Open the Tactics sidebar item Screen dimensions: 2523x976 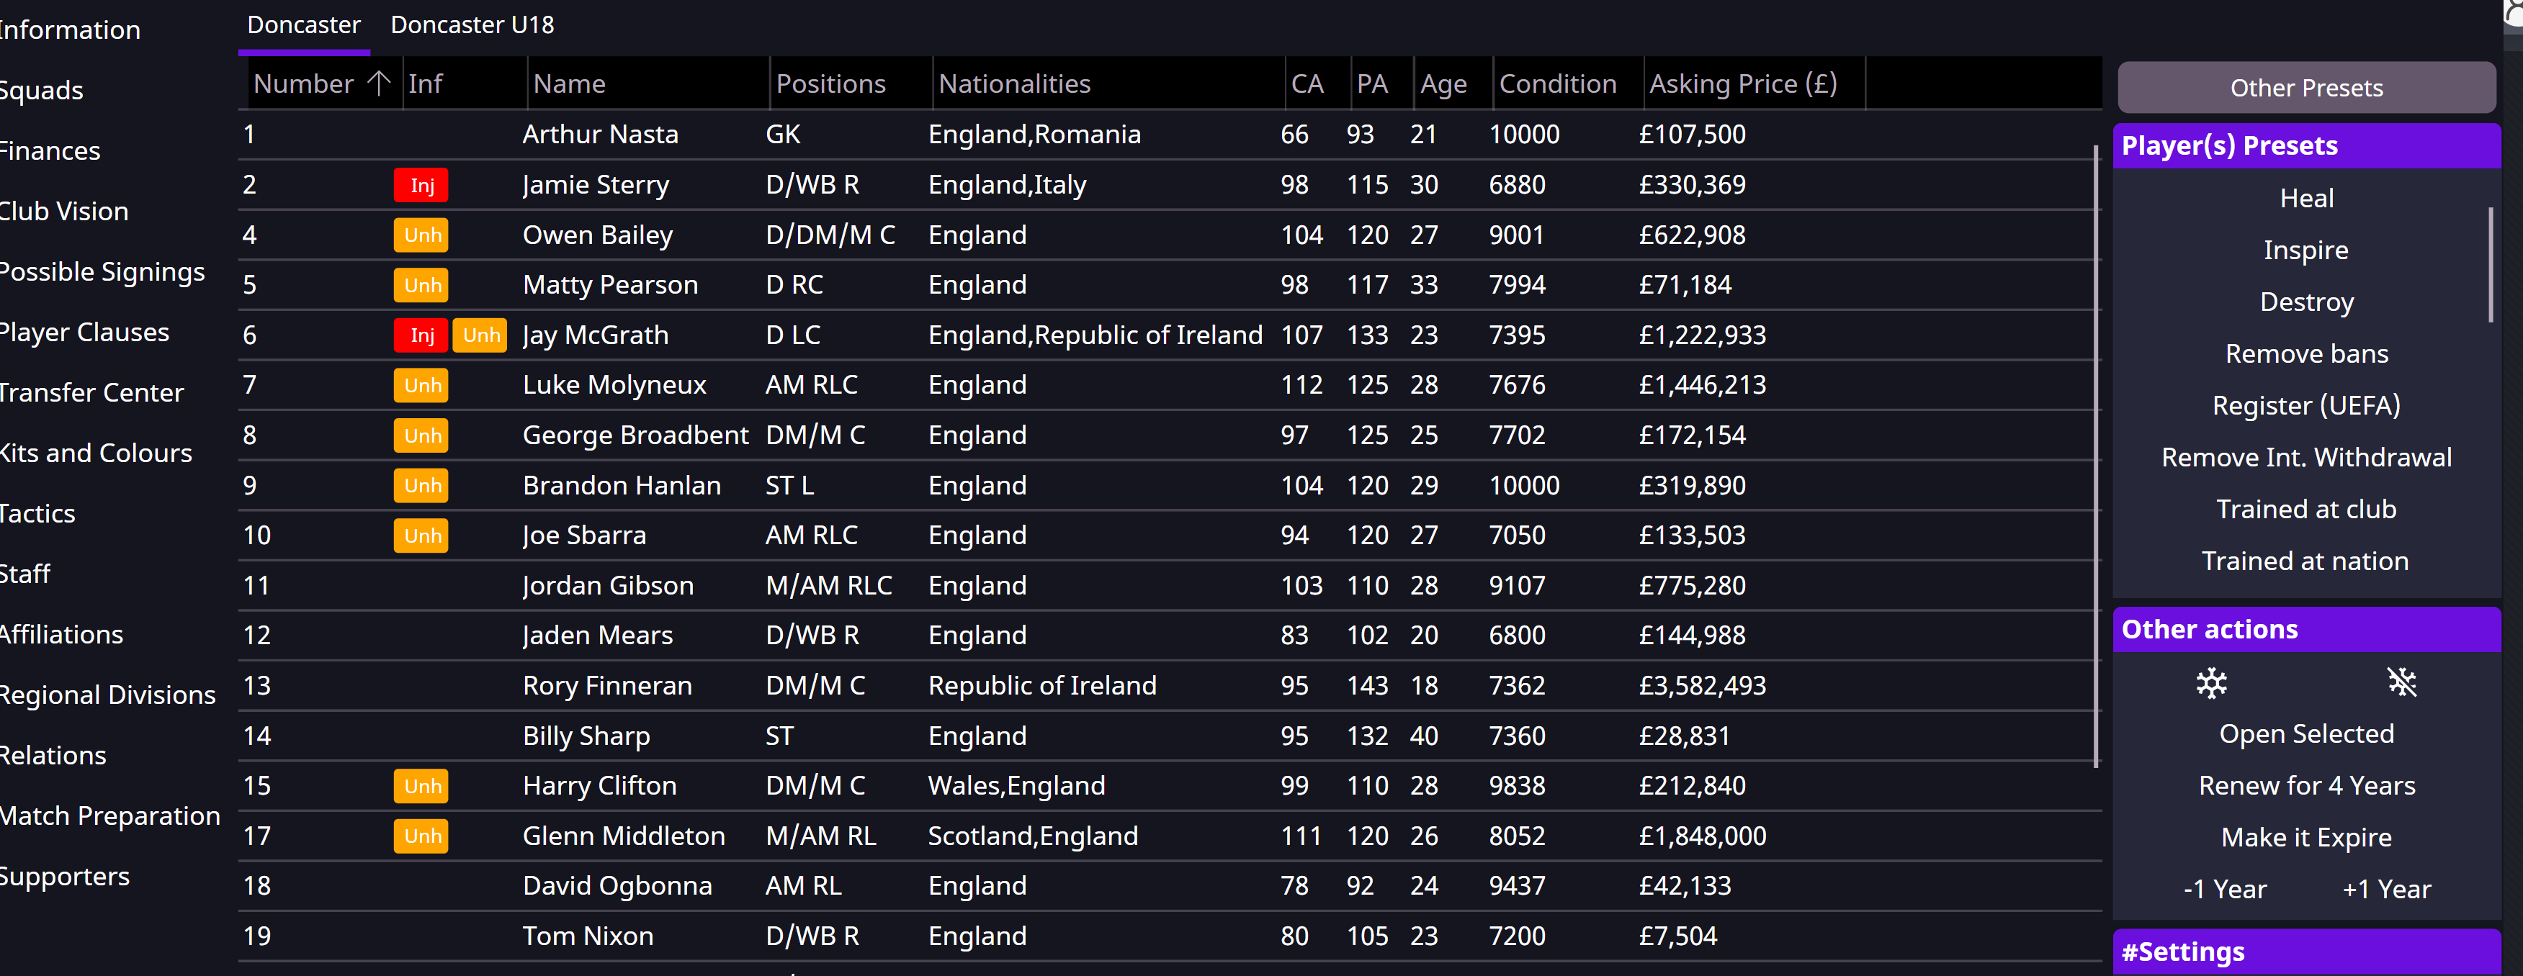coord(37,513)
